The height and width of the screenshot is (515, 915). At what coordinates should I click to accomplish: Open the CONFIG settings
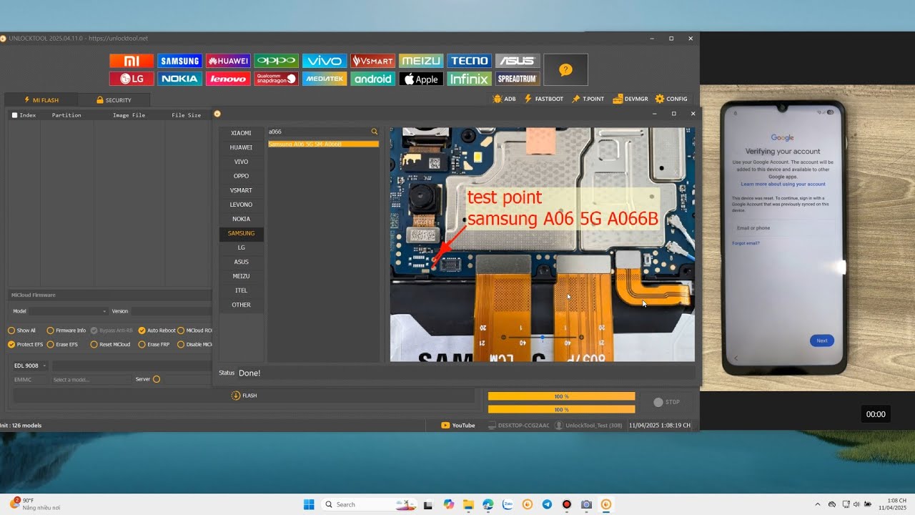671,99
